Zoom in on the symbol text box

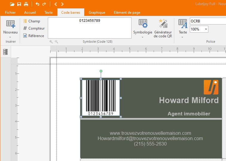(51, 42)
